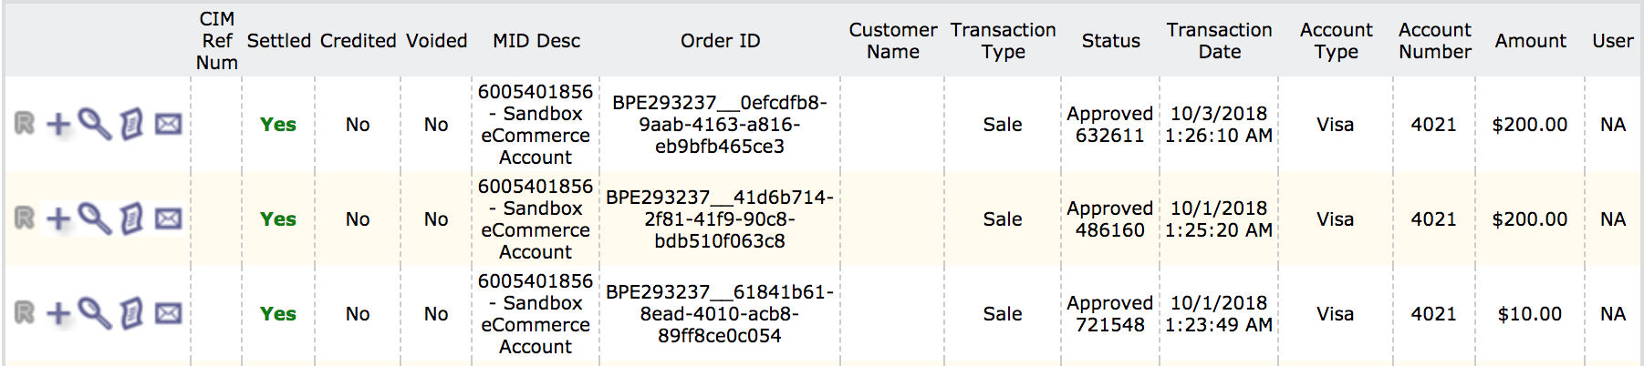
Task: Click R icon on Approved 632611 row
Action: 25,124
